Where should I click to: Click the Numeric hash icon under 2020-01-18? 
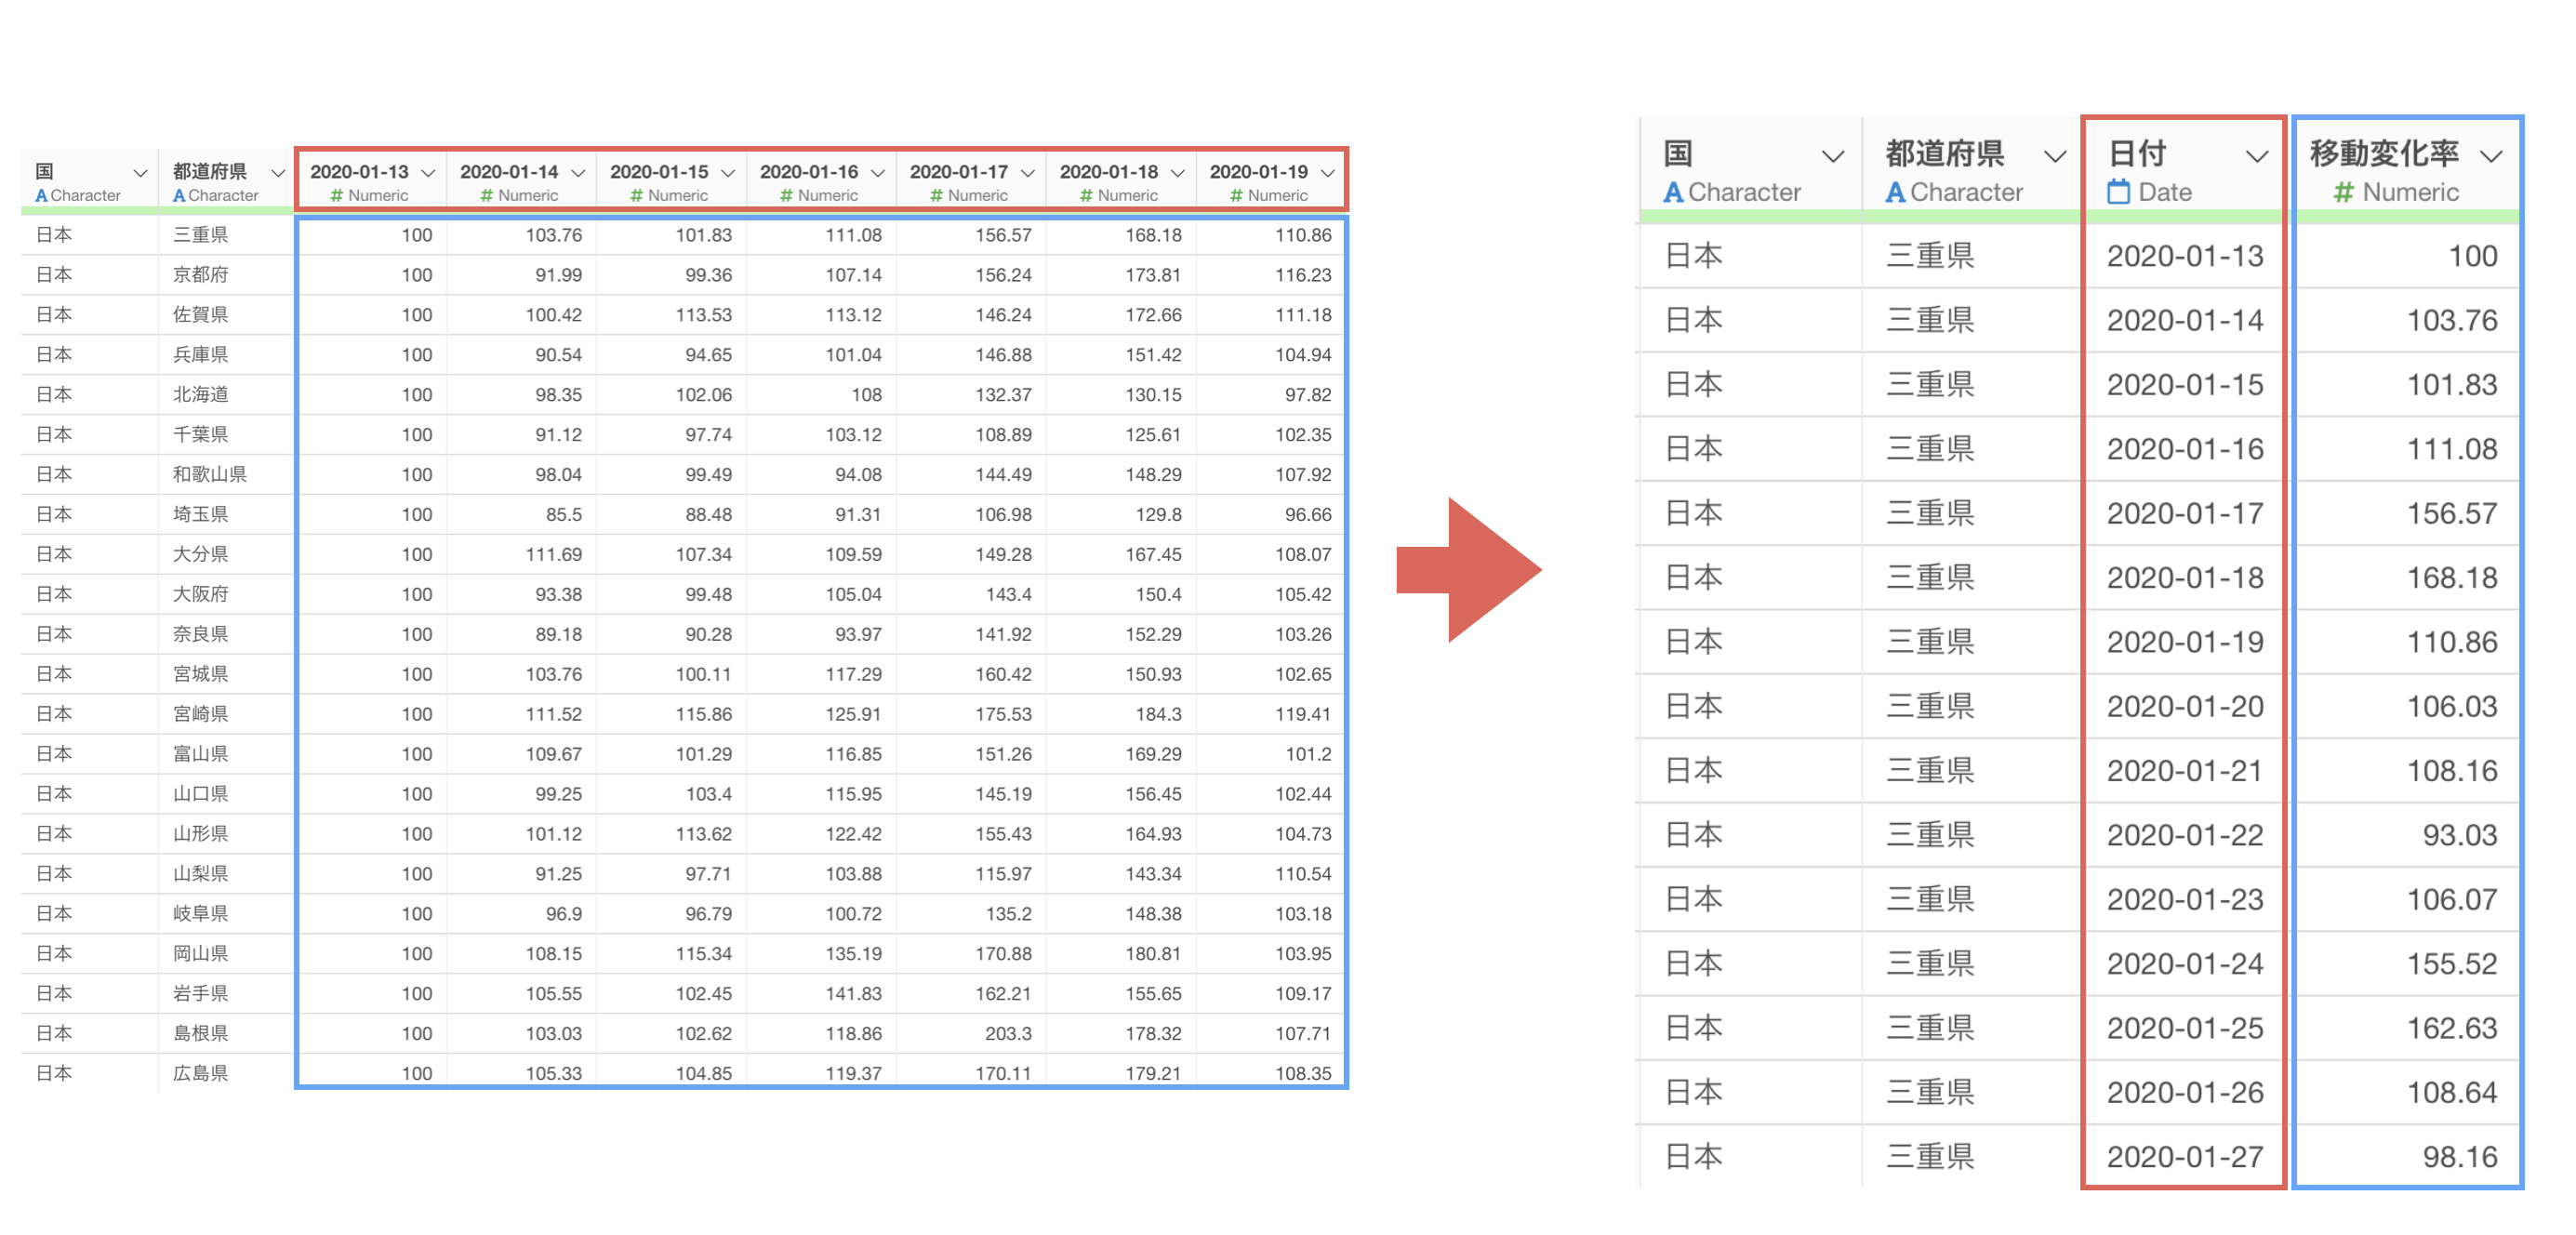[1087, 195]
